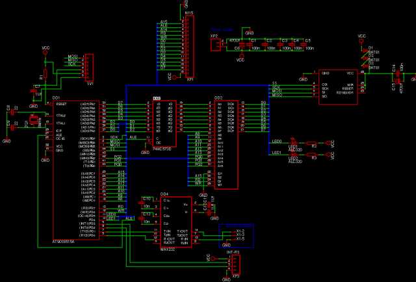Screen dimensions: 416x282
Task: Click the crystal oscillator near XTAL pins
Action: (x=33, y=120)
